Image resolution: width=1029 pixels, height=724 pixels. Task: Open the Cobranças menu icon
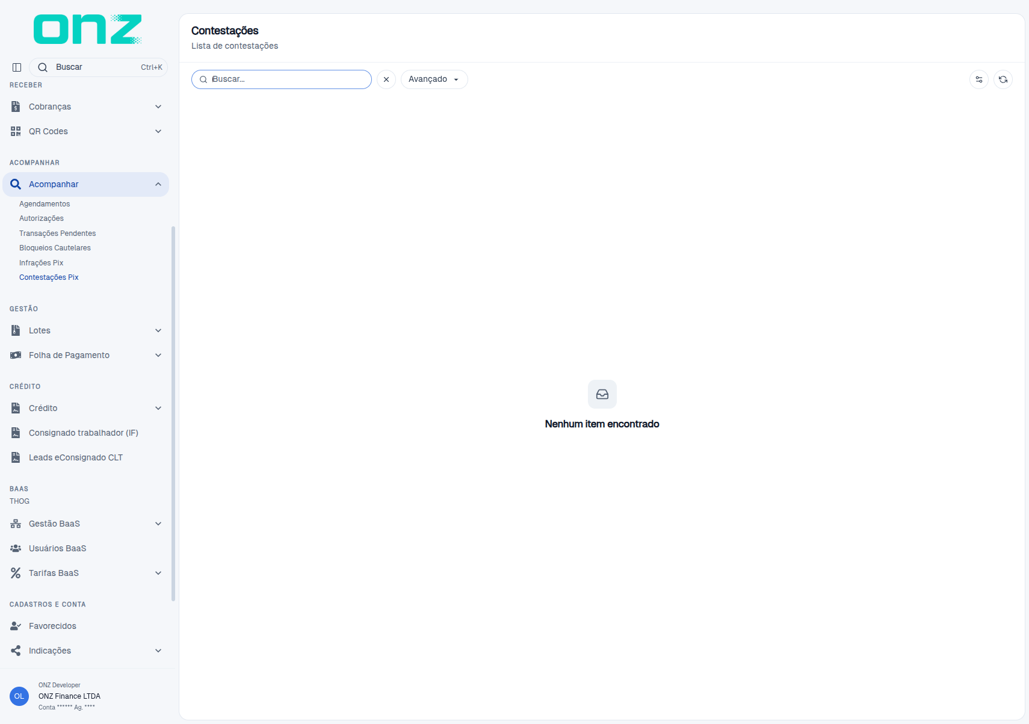coord(16,107)
